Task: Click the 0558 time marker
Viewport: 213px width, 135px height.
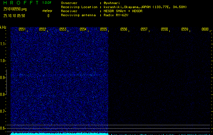Action: [x=164, y=29]
